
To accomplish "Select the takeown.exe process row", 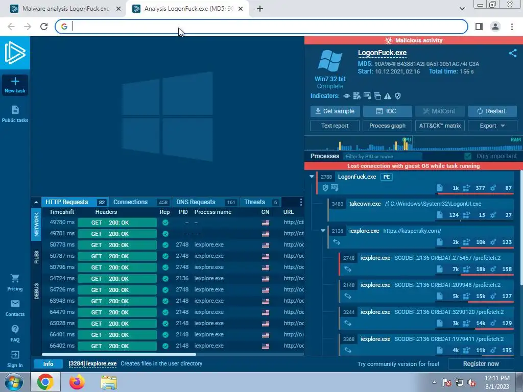I will click(421, 210).
